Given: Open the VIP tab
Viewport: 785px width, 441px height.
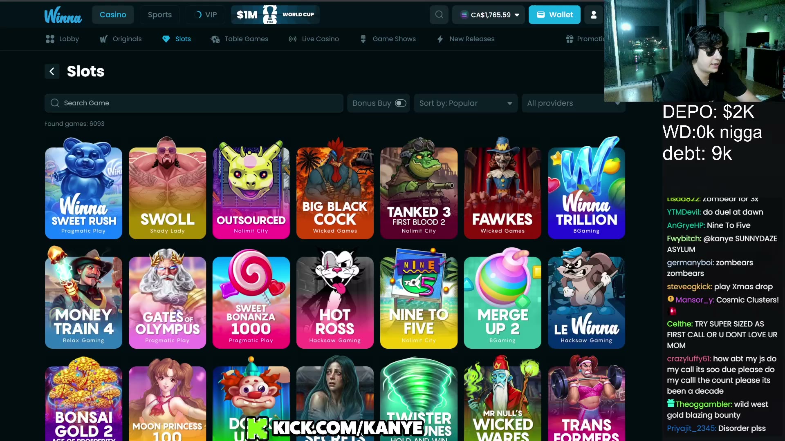Looking at the screenshot, I should (206, 15).
